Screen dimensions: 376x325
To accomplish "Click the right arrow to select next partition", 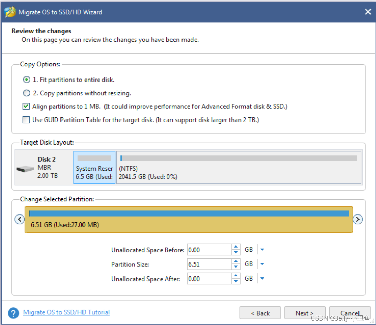I will [x=357, y=219].
